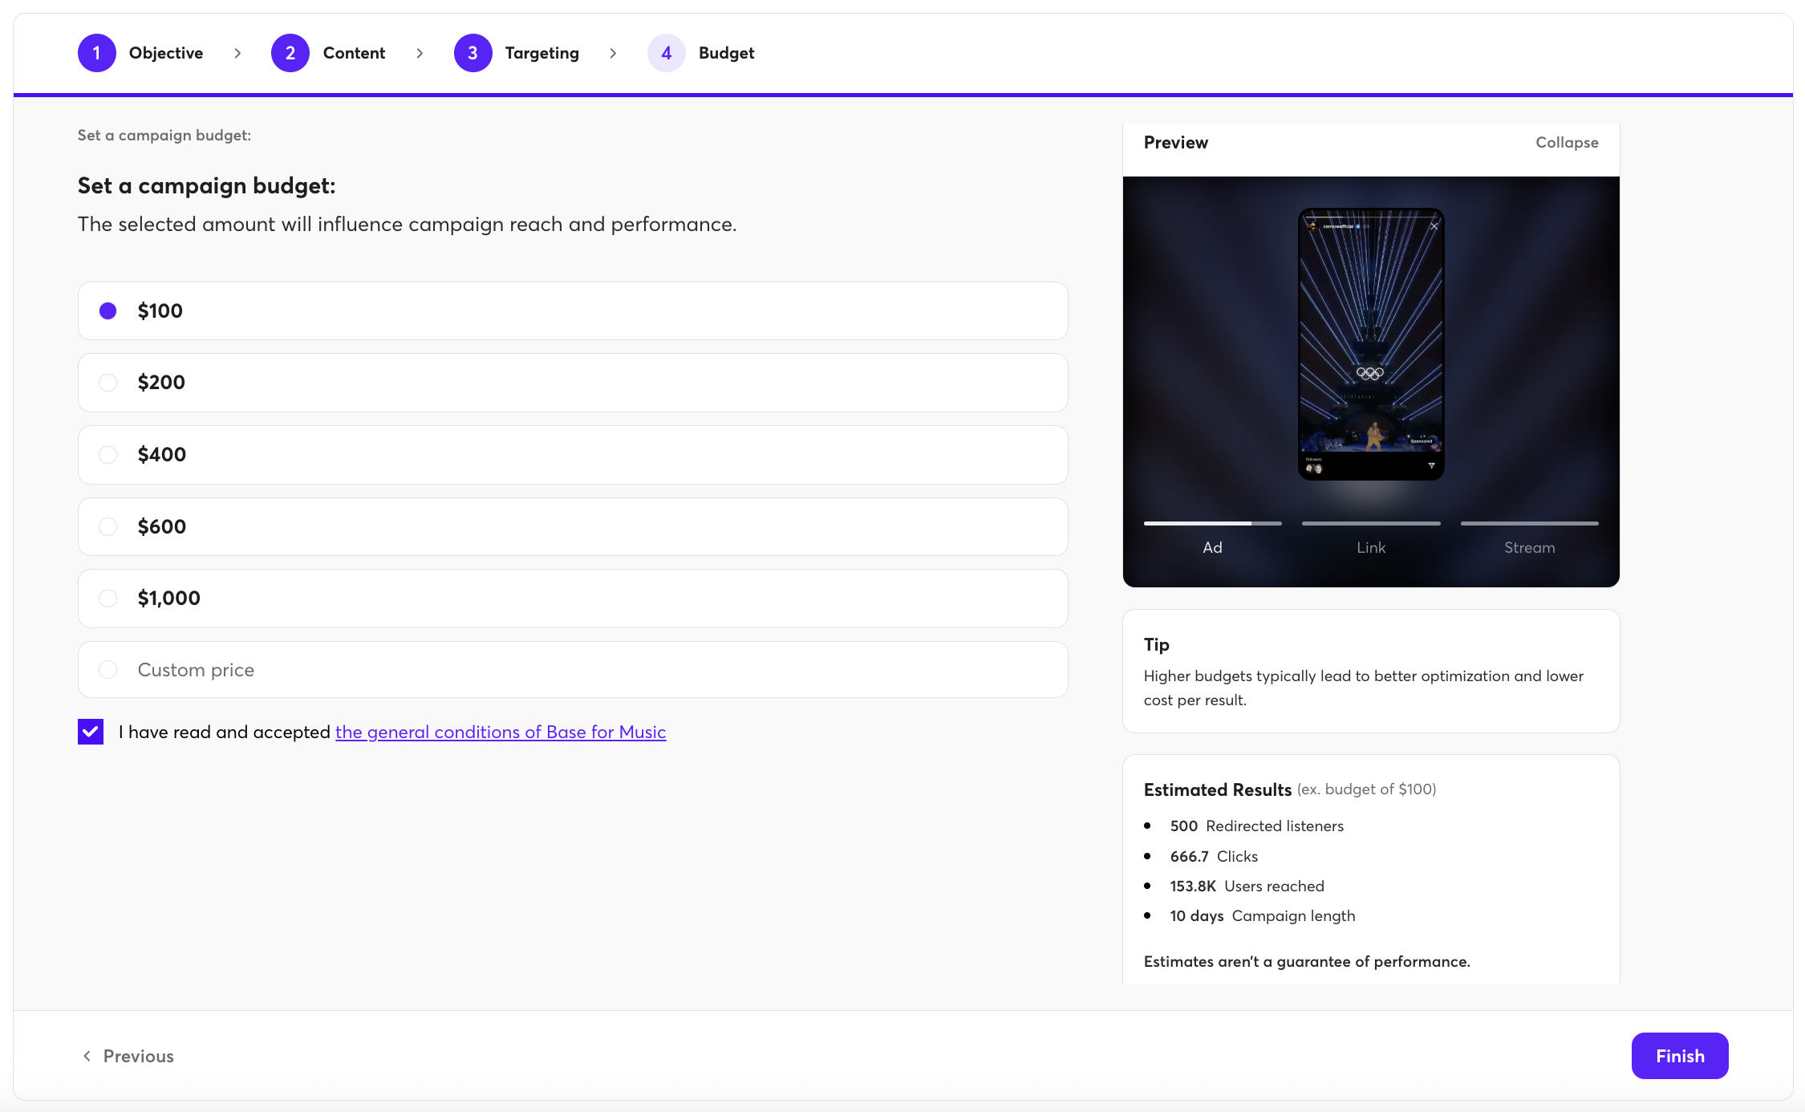Click the chevron between Objective and Content
Screen dimensions: 1805x1112
237,53
